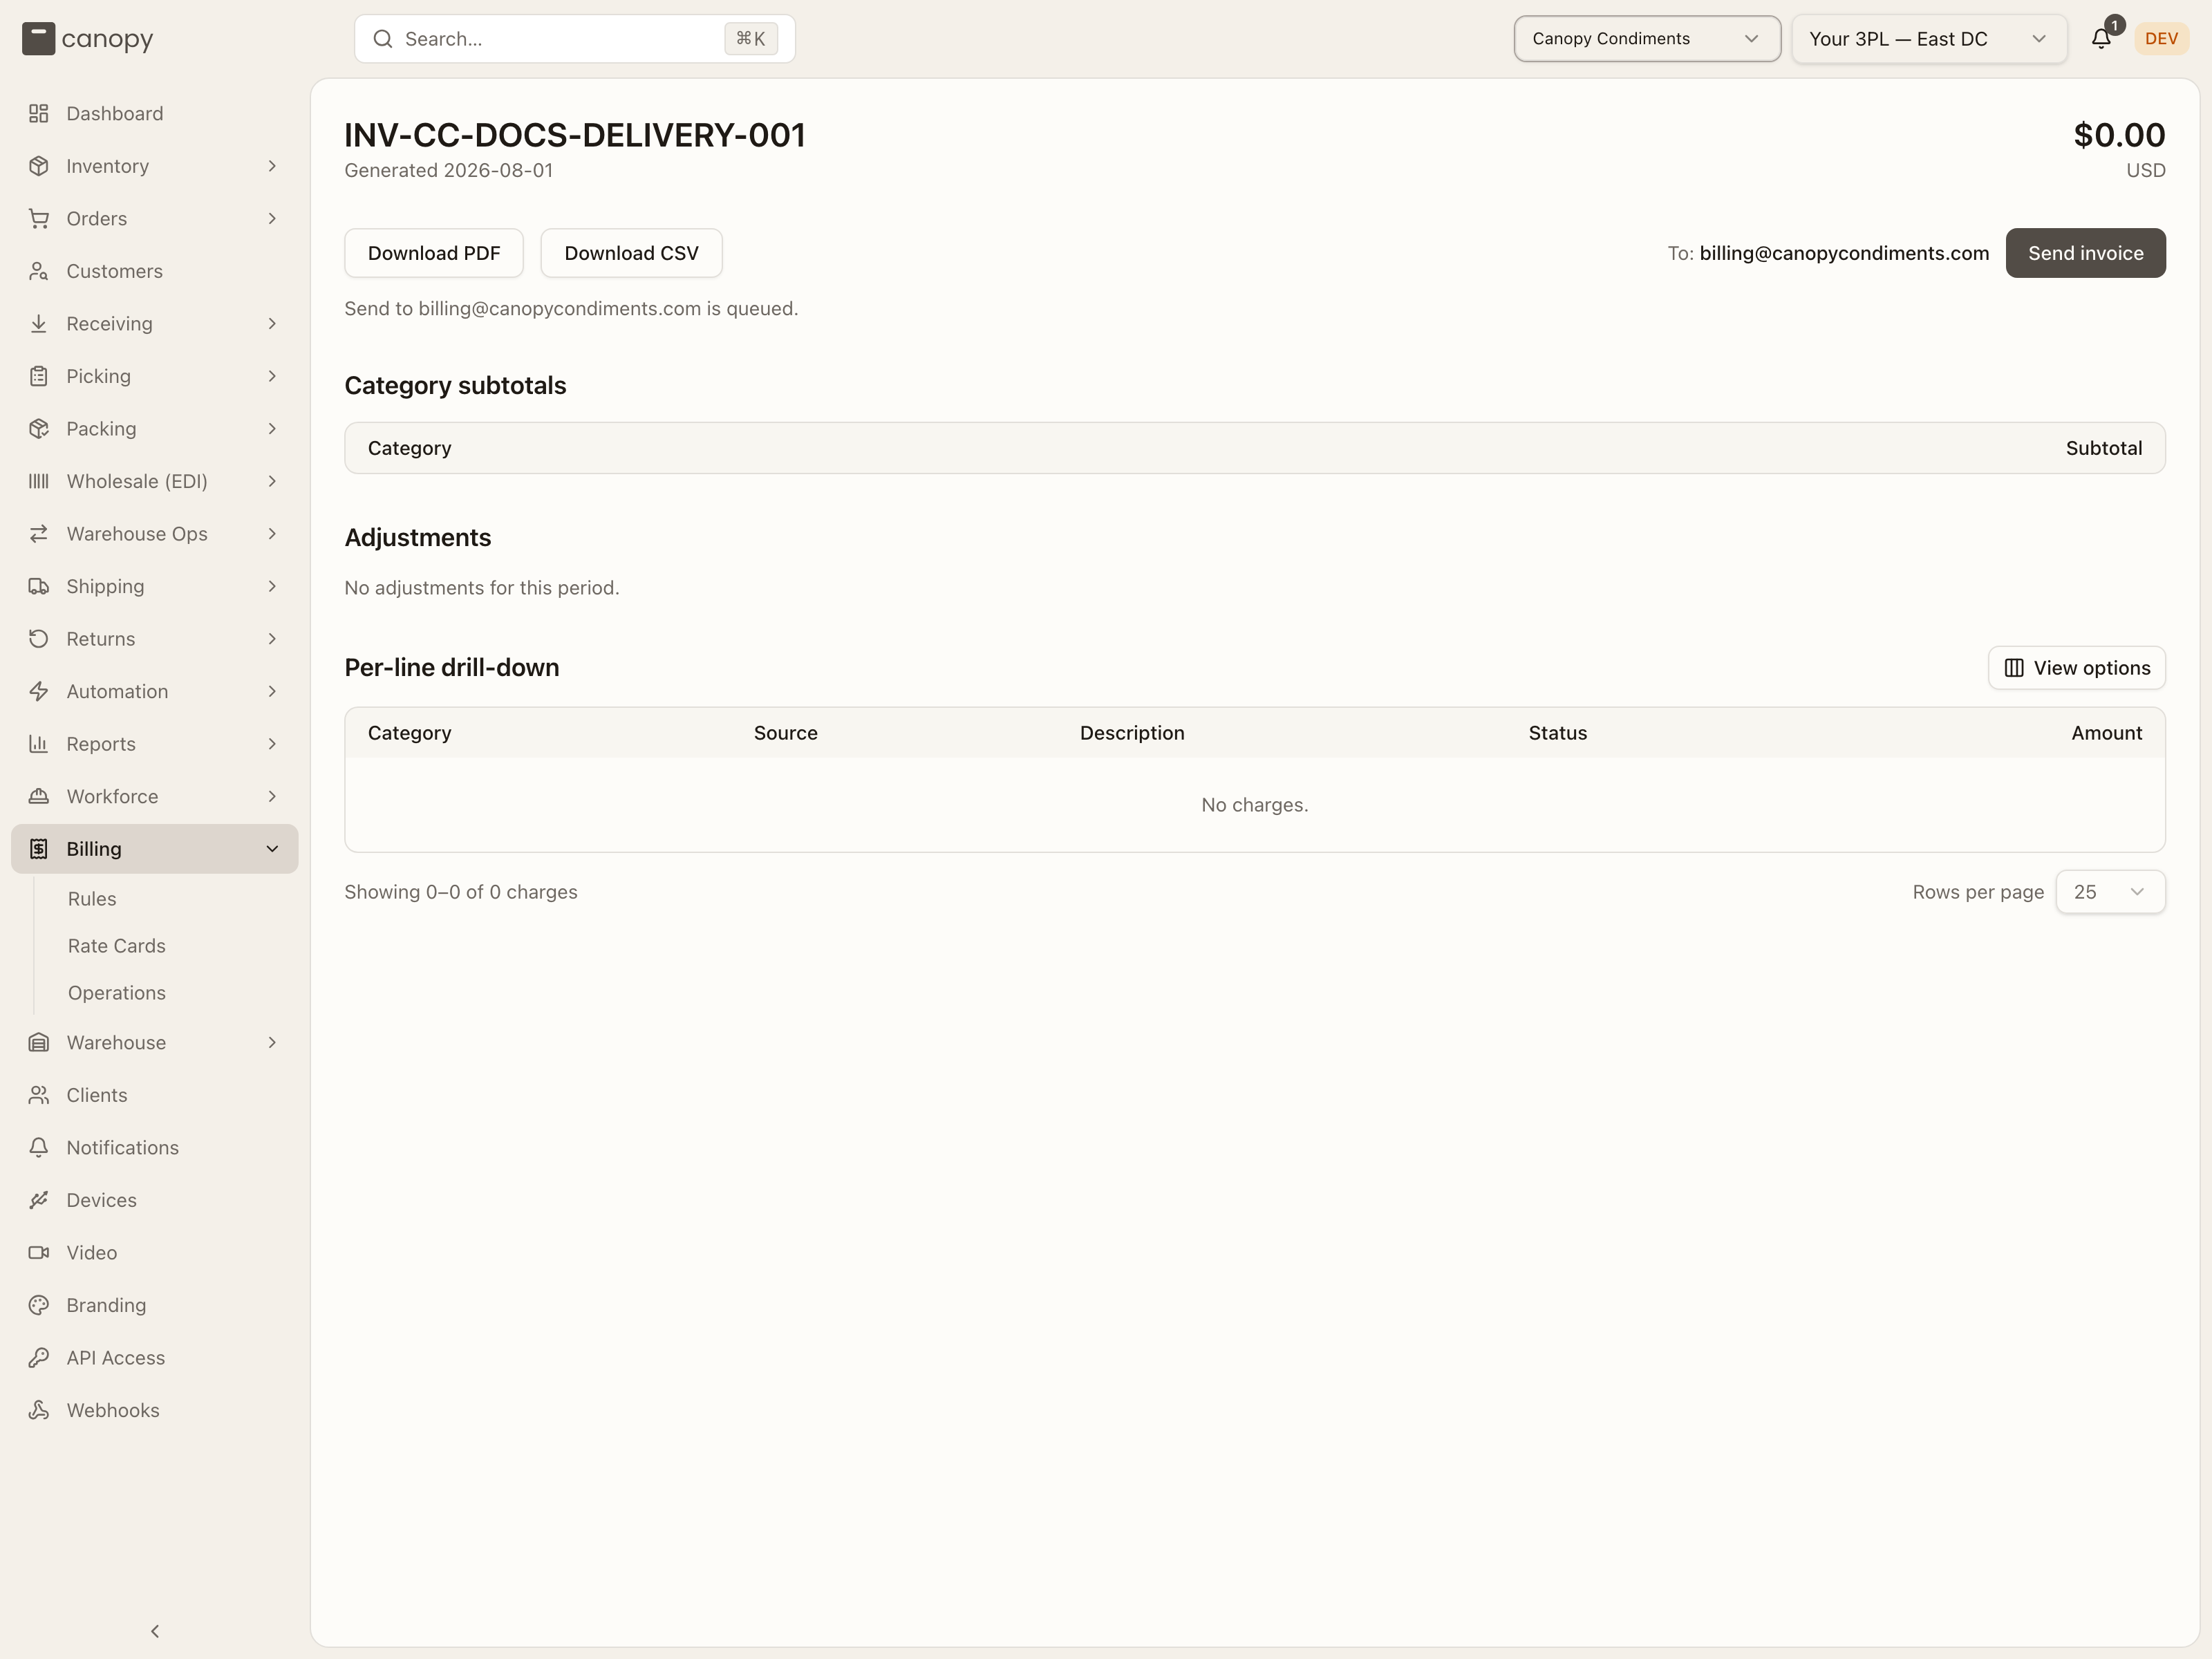Open Billing Rules submenu item
The width and height of the screenshot is (2212, 1659).
[92, 899]
